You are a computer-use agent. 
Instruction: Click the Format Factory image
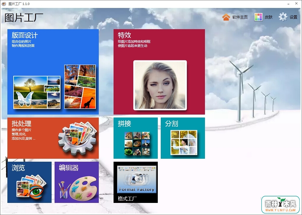point(137,179)
